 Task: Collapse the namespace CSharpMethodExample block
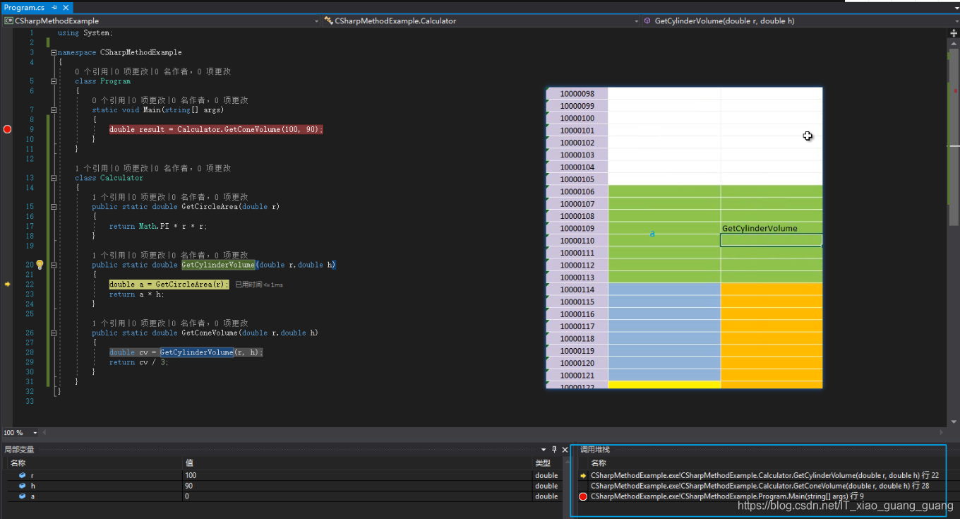[x=54, y=52]
